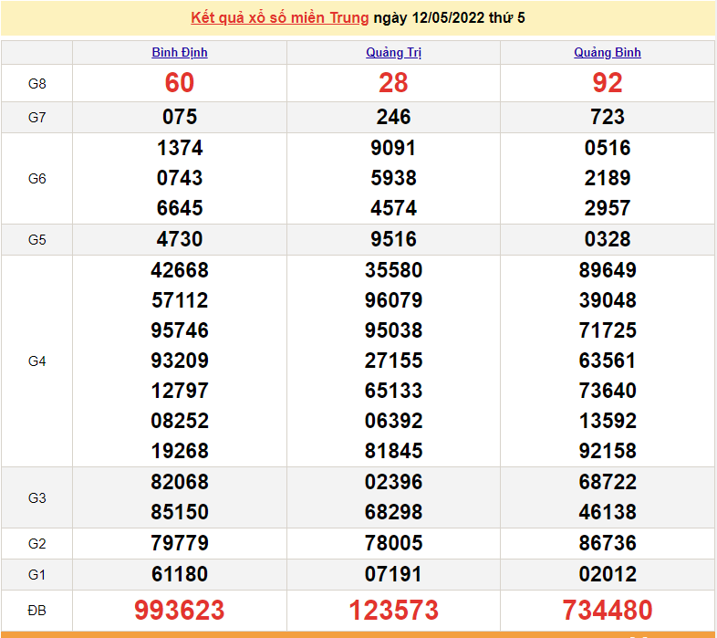Image resolution: width=717 pixels, height=638 pixels.
Task: Select the G5 number 4730
Action: coord(180,239)
